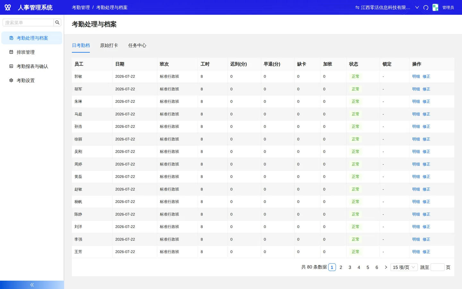
Task: Click the 正常 status tag for 吴刚
Action: click(355, 152)
